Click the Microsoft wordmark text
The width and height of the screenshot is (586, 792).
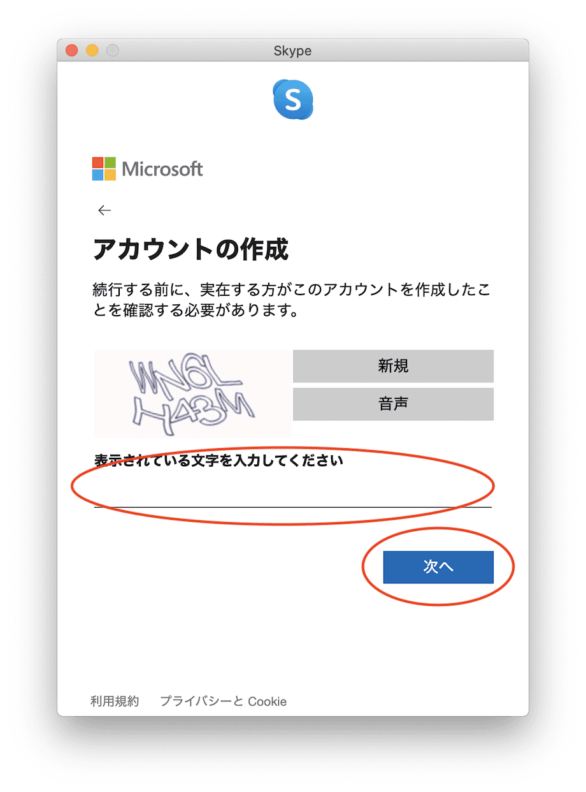click(162, 169)
